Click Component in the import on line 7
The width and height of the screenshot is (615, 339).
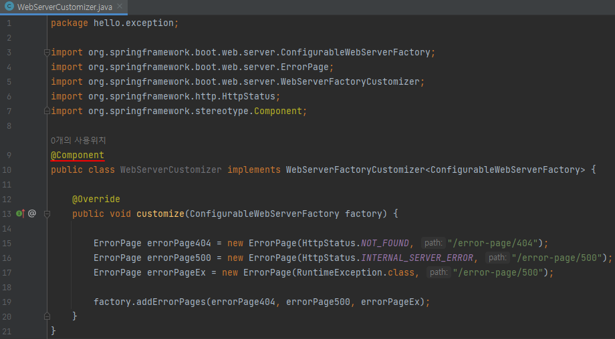coord(278,111)
